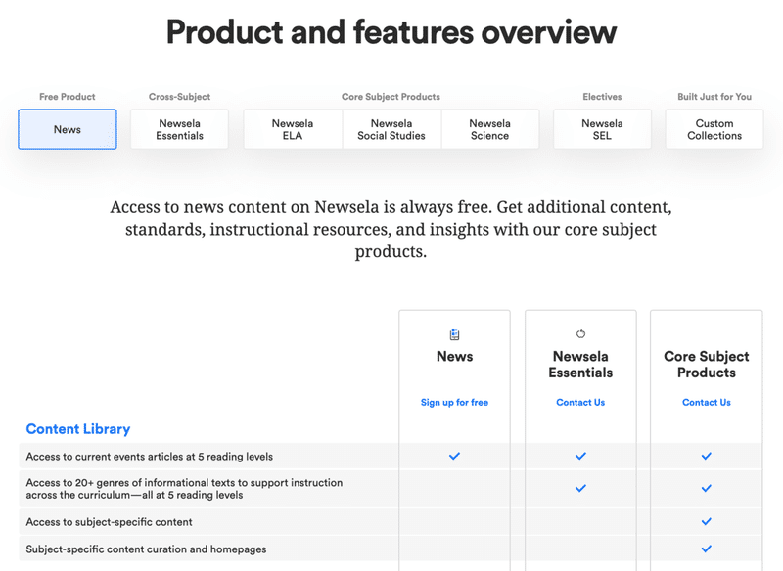Click Core Subject checkmark for content curation row
783x571 pixels.
pyautogui.click(x=706, y=549)
